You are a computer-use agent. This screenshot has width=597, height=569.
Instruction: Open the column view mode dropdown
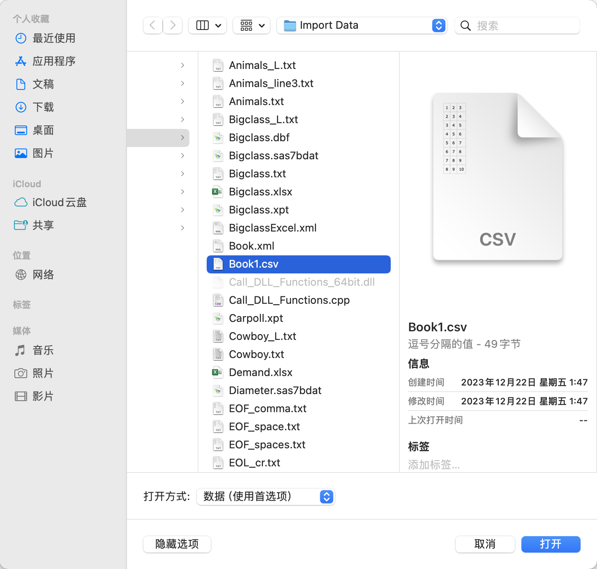207,25
